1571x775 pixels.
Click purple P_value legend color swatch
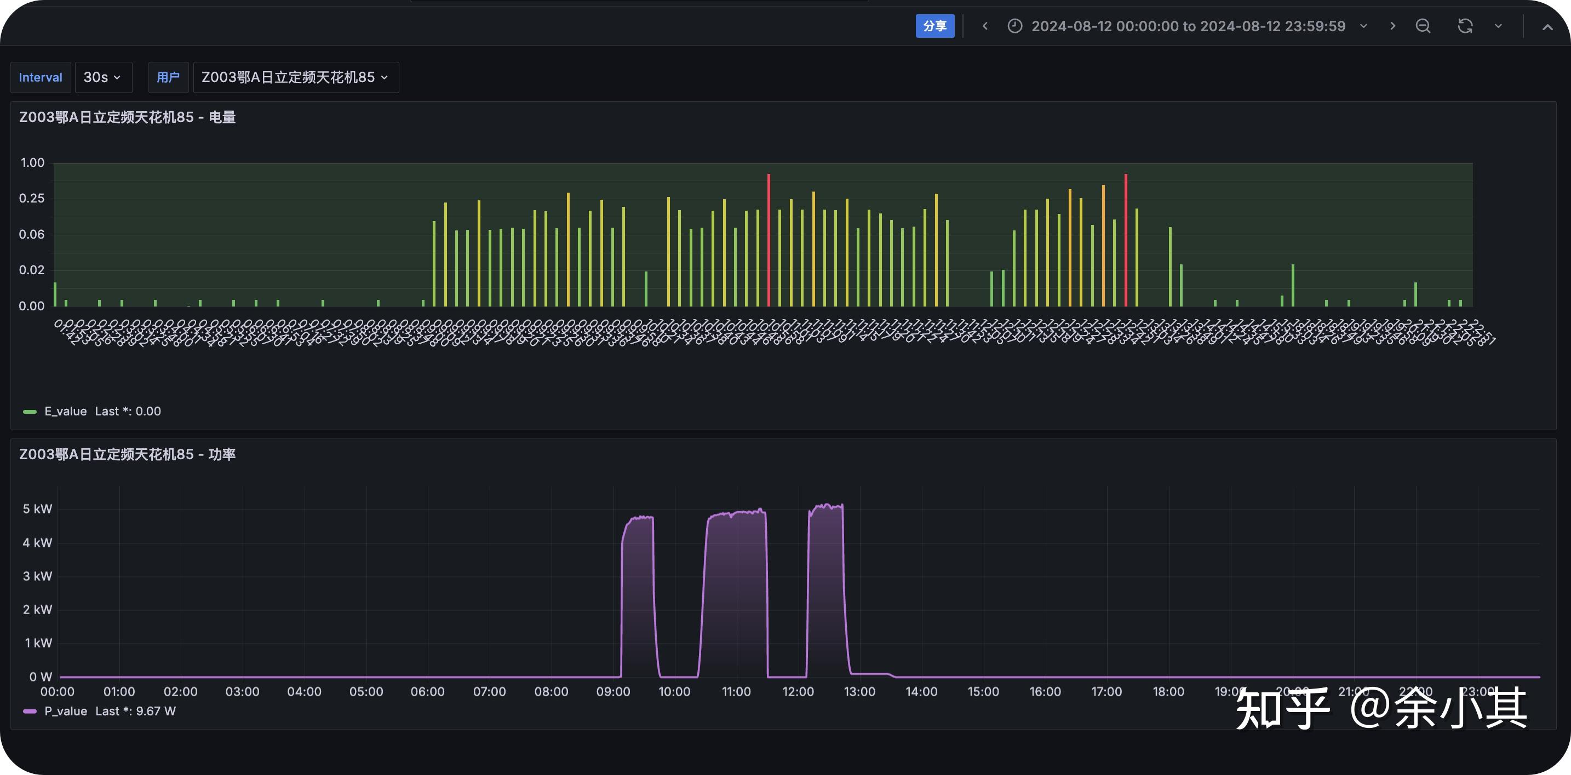coord(29,711)
